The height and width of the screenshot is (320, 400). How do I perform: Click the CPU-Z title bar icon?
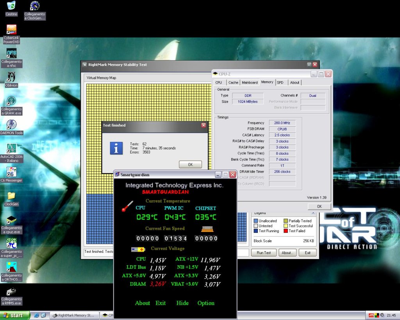(x=215, y=74)
